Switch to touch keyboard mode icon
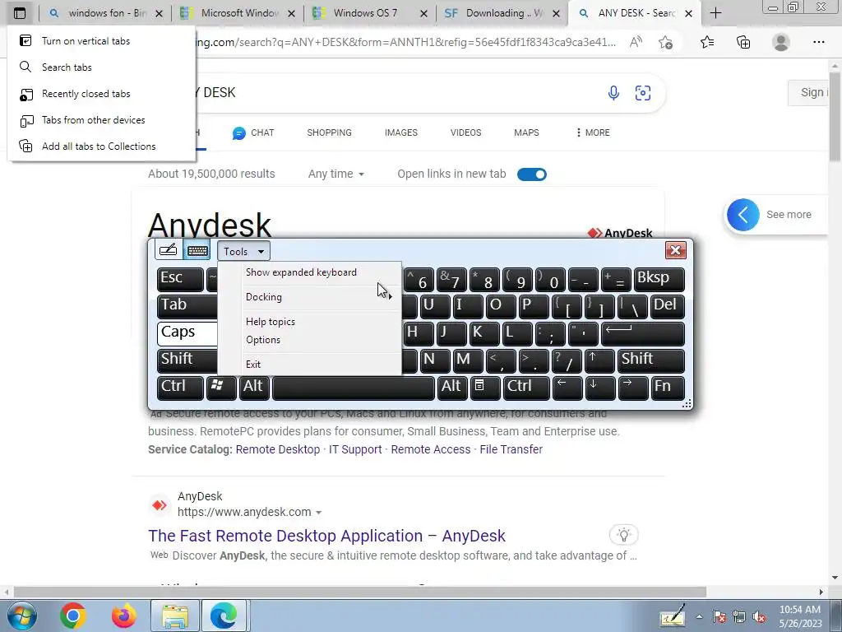842x632 pixels. tap(197, 250)
